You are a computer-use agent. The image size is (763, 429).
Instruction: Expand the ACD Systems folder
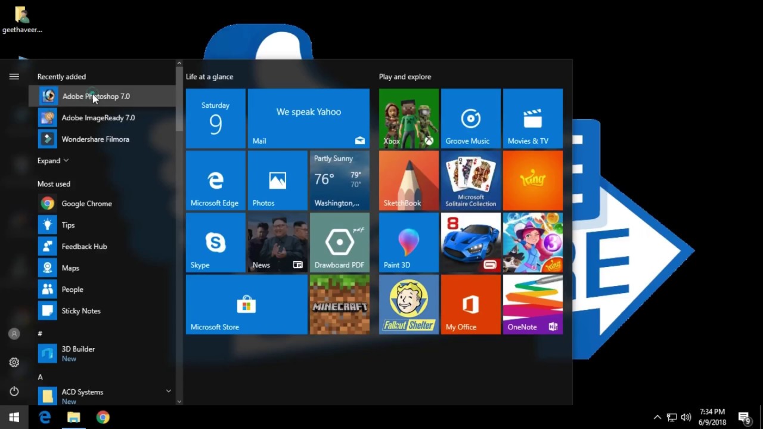(102, 396)
